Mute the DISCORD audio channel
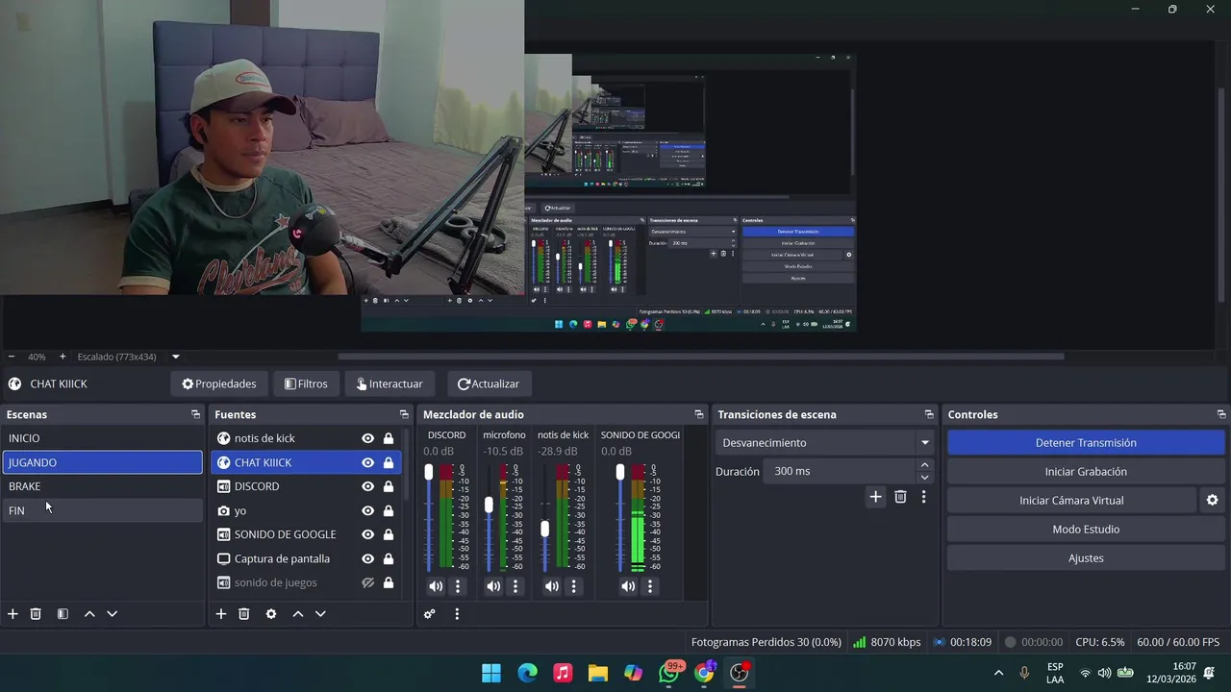The height and width of the screenshot is (692, 1231). coord(436,585)
